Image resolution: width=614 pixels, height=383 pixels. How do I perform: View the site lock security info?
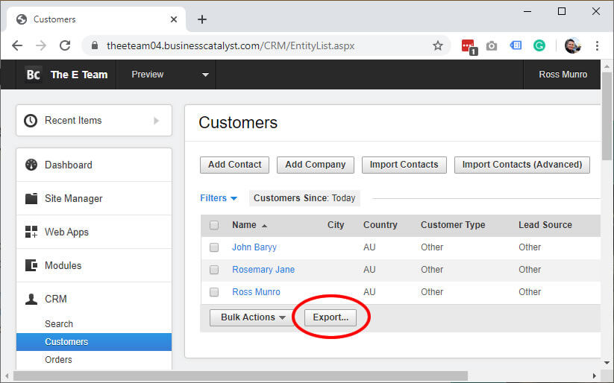pyautogui.click(x=94, y=45)
